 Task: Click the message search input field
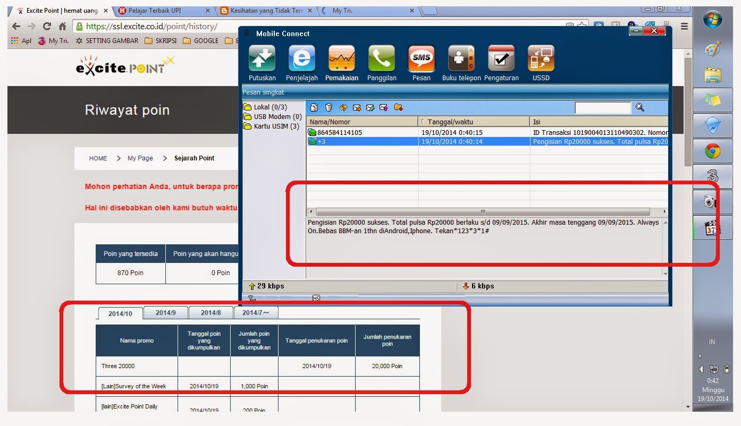click(603, 108)
